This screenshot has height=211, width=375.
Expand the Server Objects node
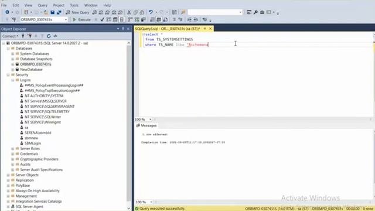[x=8, y=175]
